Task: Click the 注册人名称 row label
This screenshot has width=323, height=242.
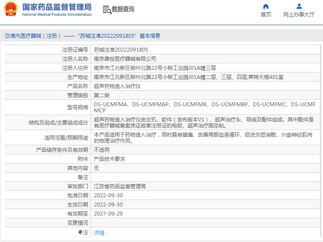Action: [75, 59]
